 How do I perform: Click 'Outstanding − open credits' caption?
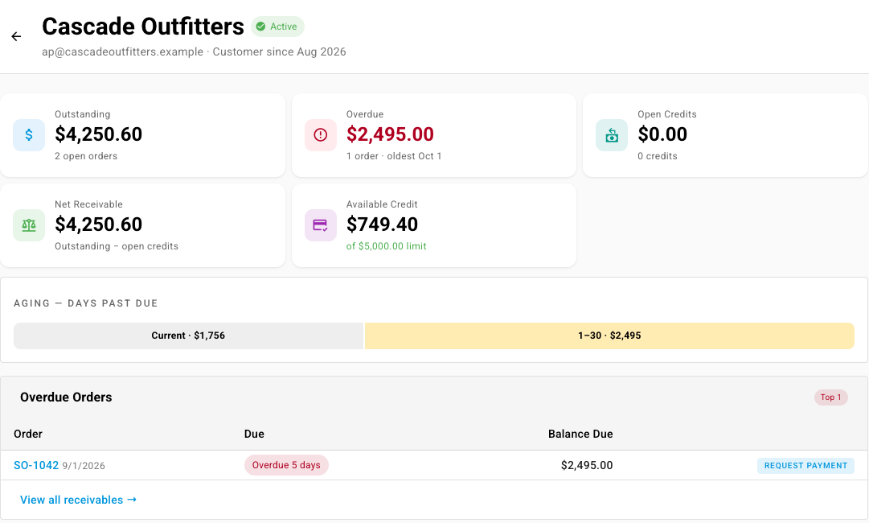click(117, 246)
